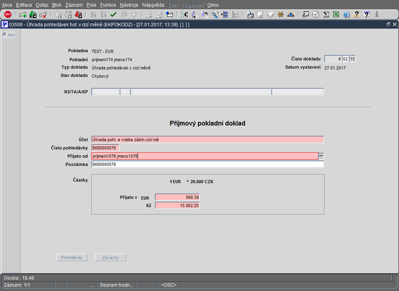The height and width of the screenshot is (291, 399).
Task: Click the scissors cut icon
Action: [184, 15]
